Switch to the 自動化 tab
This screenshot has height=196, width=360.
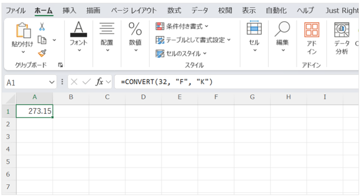pyautogui.click(x=276, y=11)
